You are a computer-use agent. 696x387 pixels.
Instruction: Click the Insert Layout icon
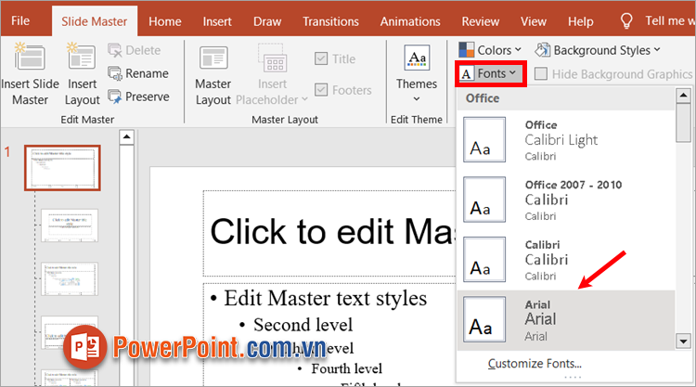82,57
